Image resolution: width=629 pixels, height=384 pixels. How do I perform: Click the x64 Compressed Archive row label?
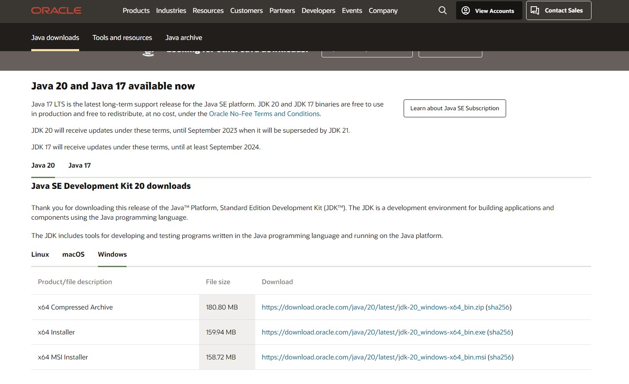pyautogui.click(x=75, y=307)
